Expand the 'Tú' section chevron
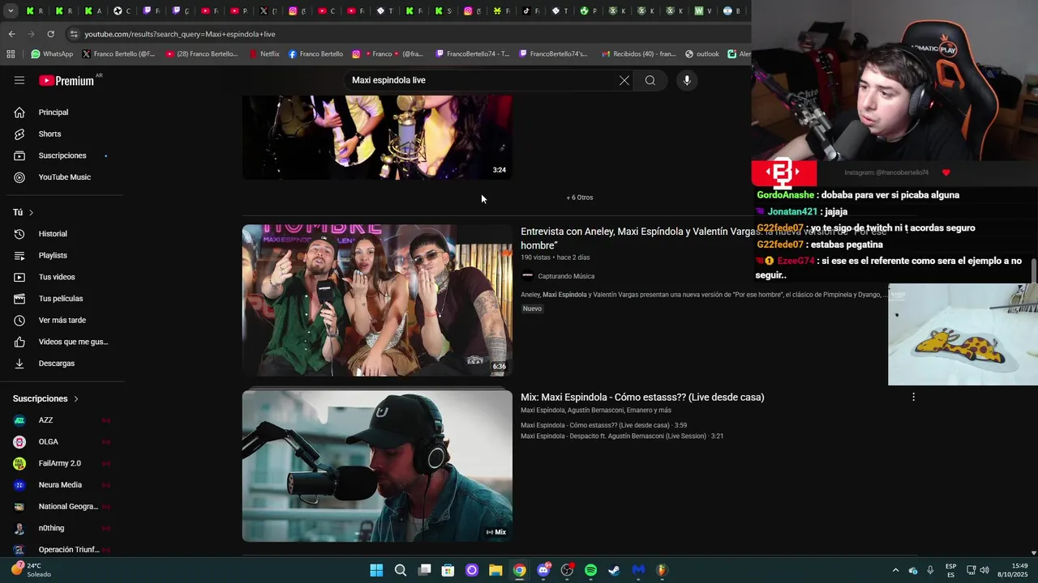The image size is (1038, 583). pos(31,212)
